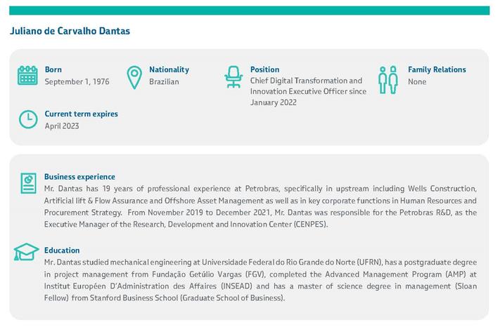
Task: Click the graduation cap Education icon
Action: (27, 252)
